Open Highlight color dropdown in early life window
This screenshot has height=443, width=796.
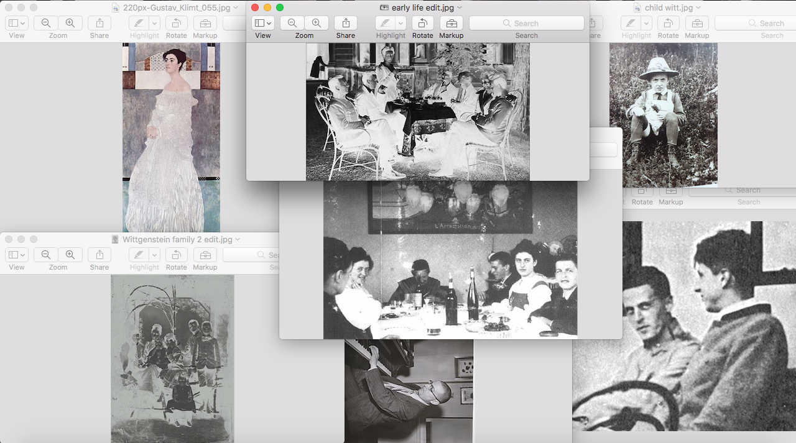401,23
